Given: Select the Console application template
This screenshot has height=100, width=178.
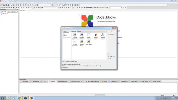Looking at the screenshot, I should pyautogui.click(x=75, y=36).
